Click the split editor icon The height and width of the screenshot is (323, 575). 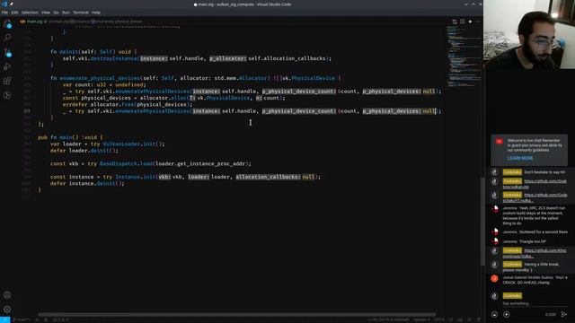463,22
